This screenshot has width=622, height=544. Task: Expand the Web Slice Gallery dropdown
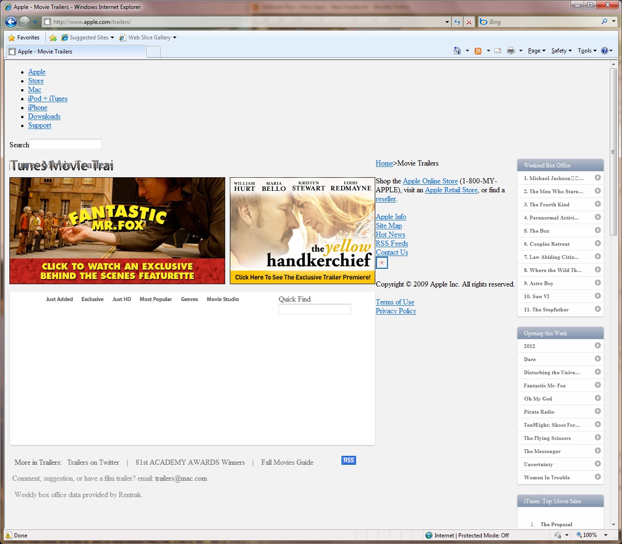point(174,38)
